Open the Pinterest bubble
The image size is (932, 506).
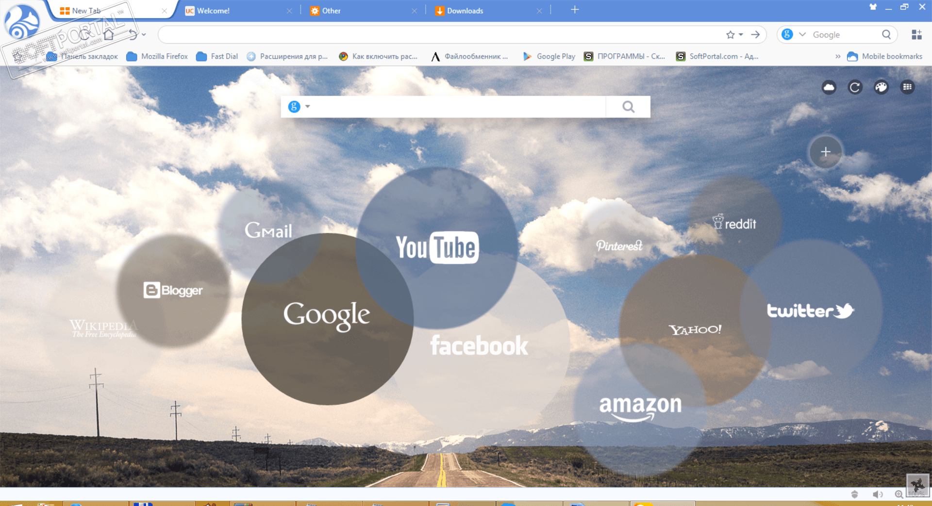[619, 245]
